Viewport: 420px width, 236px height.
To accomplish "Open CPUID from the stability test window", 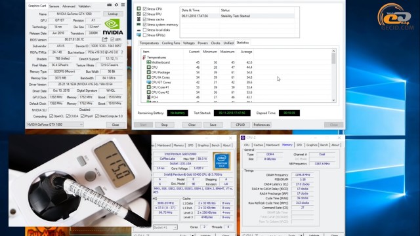I will point(240,125).
